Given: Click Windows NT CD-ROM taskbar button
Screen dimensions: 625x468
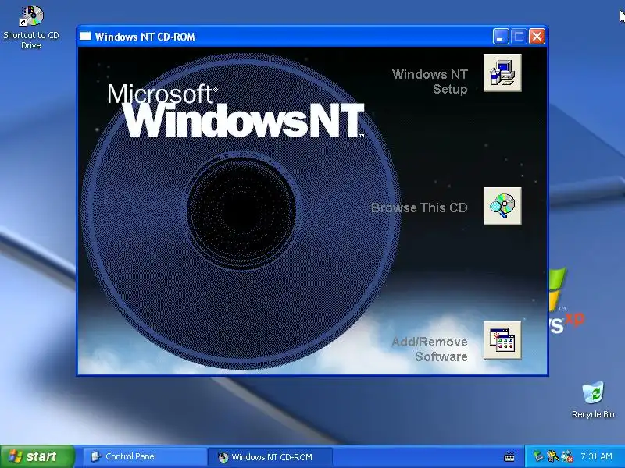Looking at the screenshot, I should [x=270, y=457].
